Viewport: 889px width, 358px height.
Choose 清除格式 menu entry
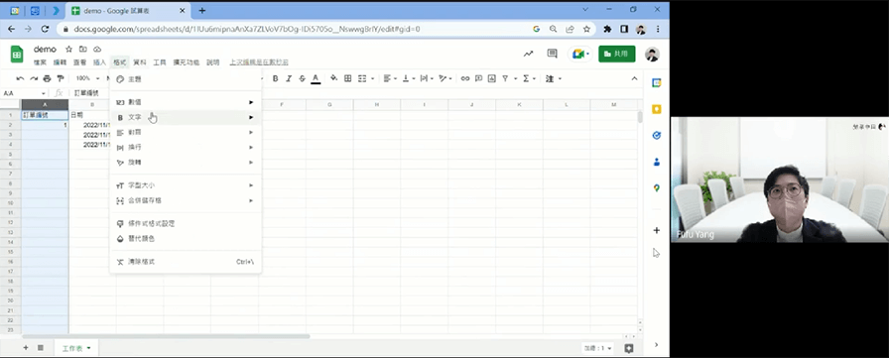185,262
